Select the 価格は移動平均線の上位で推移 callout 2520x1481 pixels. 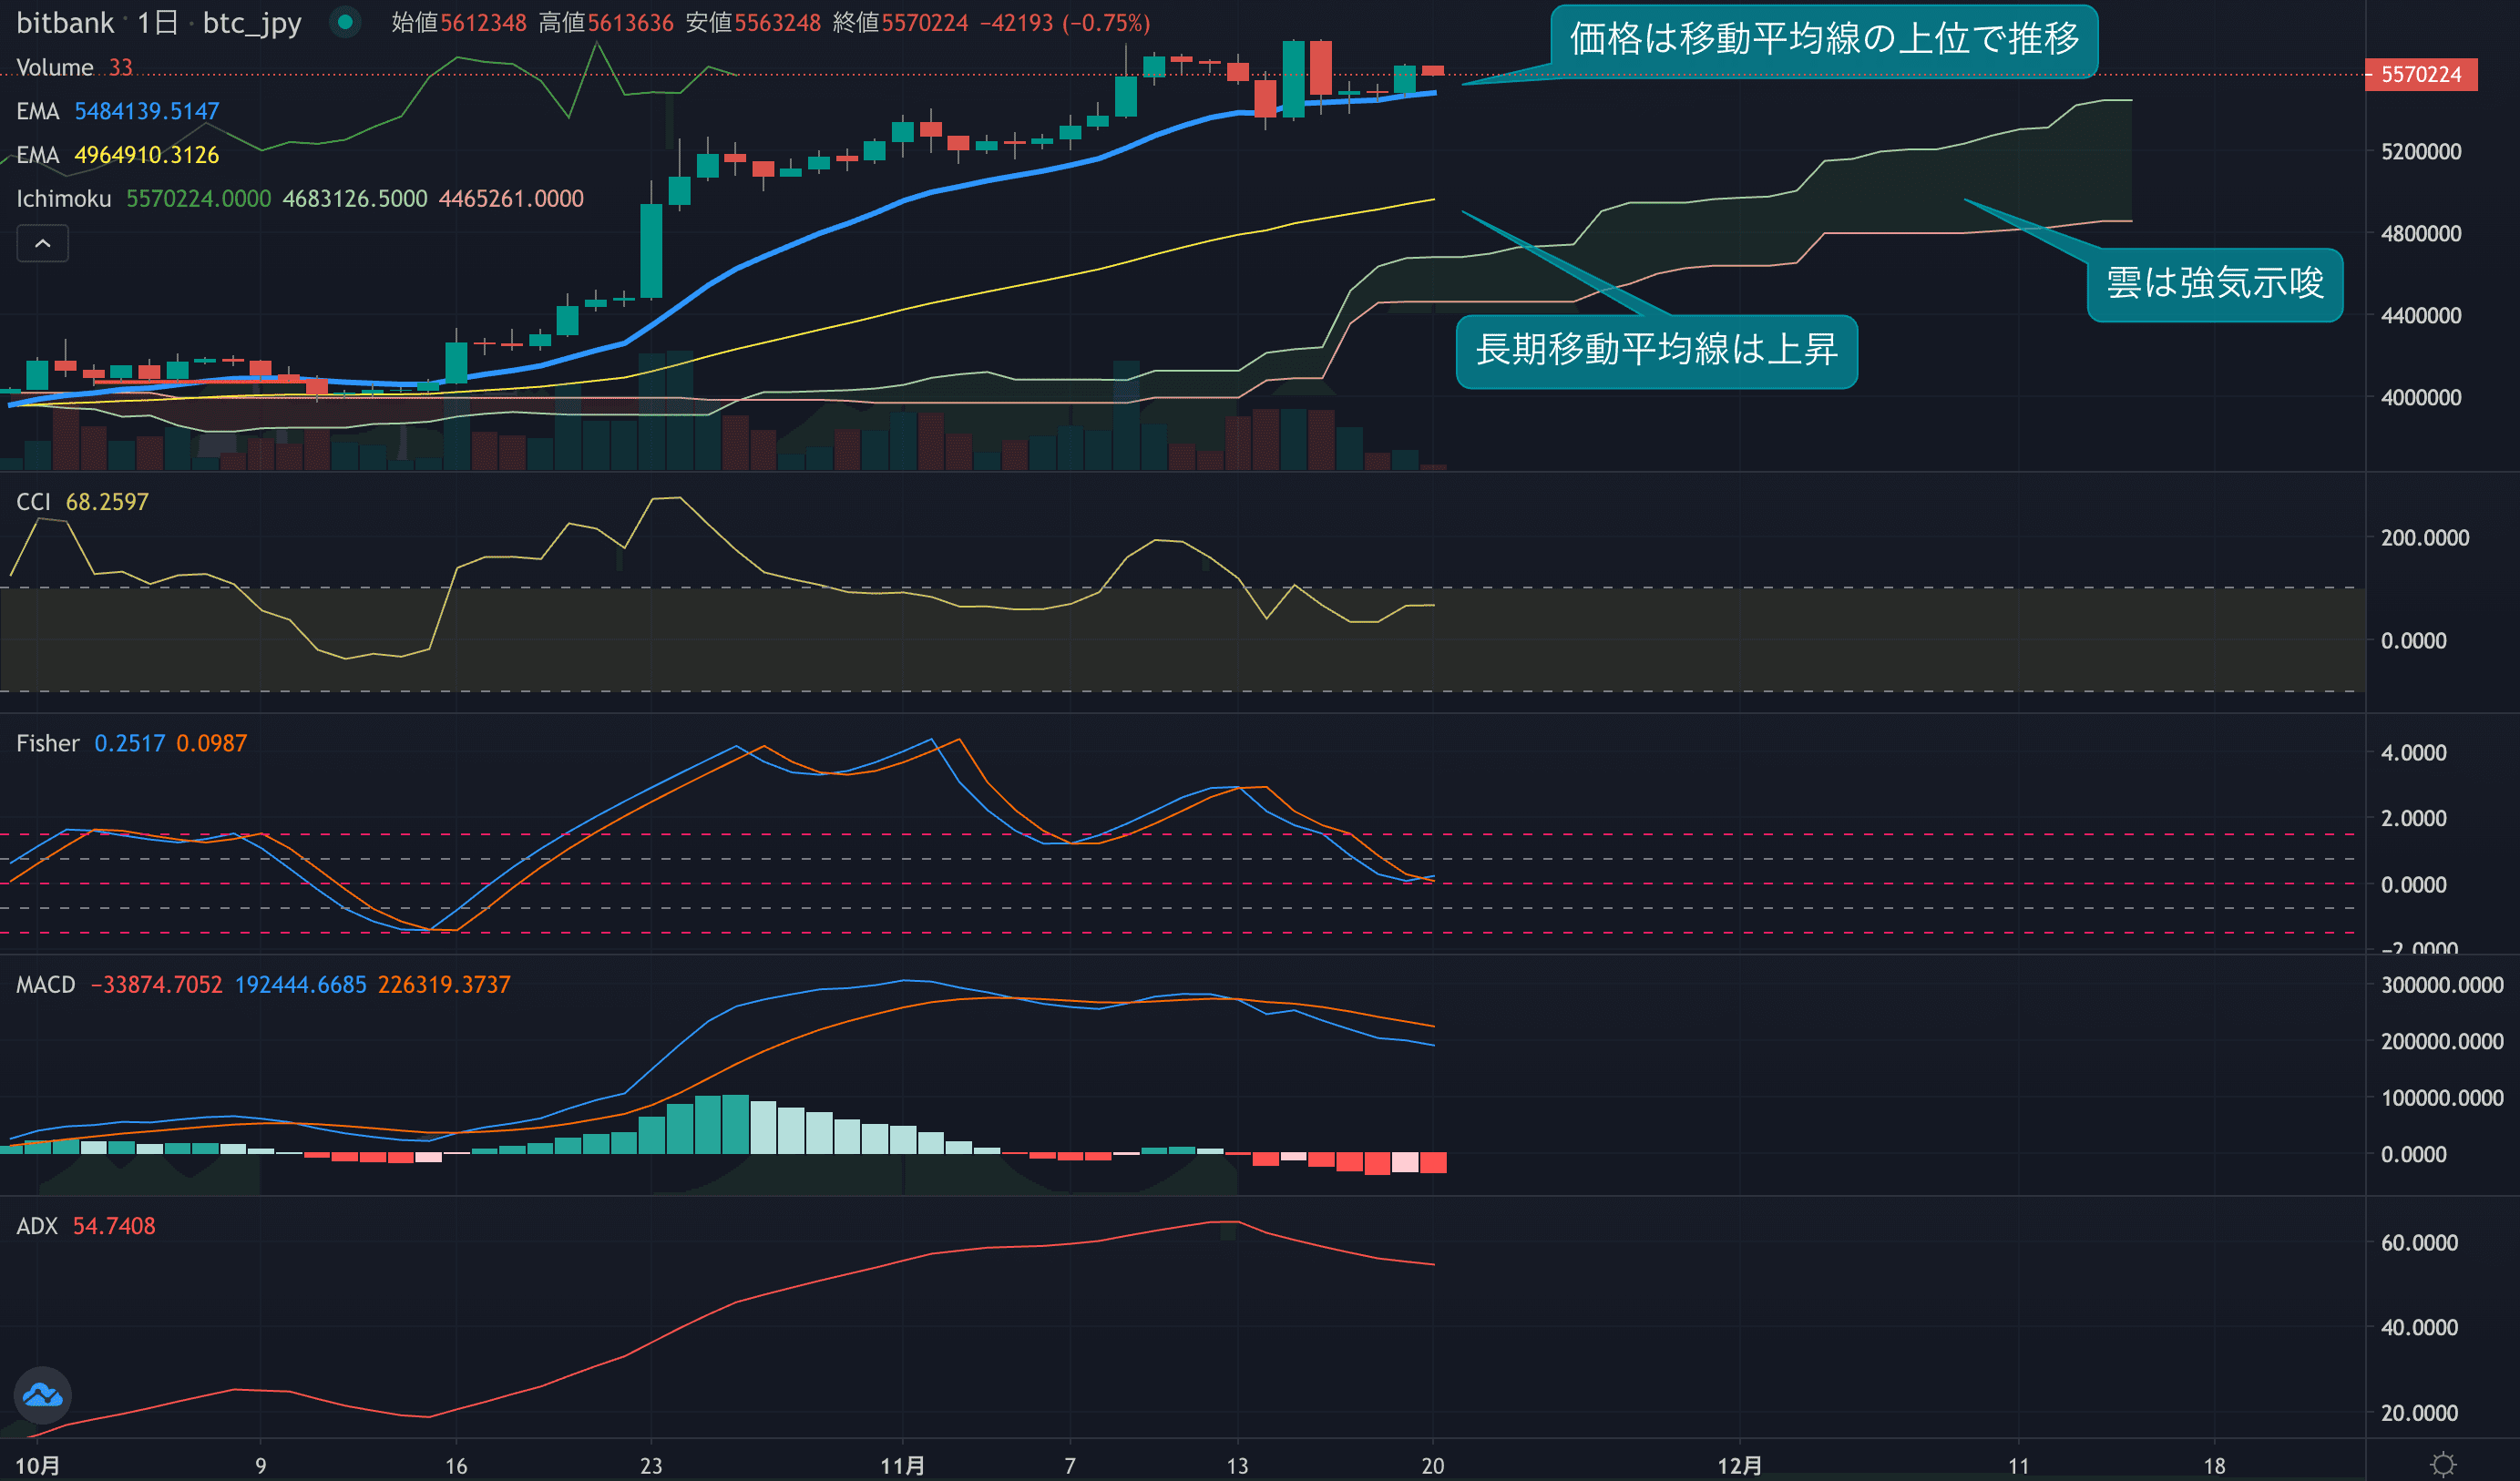point(1823,40)
